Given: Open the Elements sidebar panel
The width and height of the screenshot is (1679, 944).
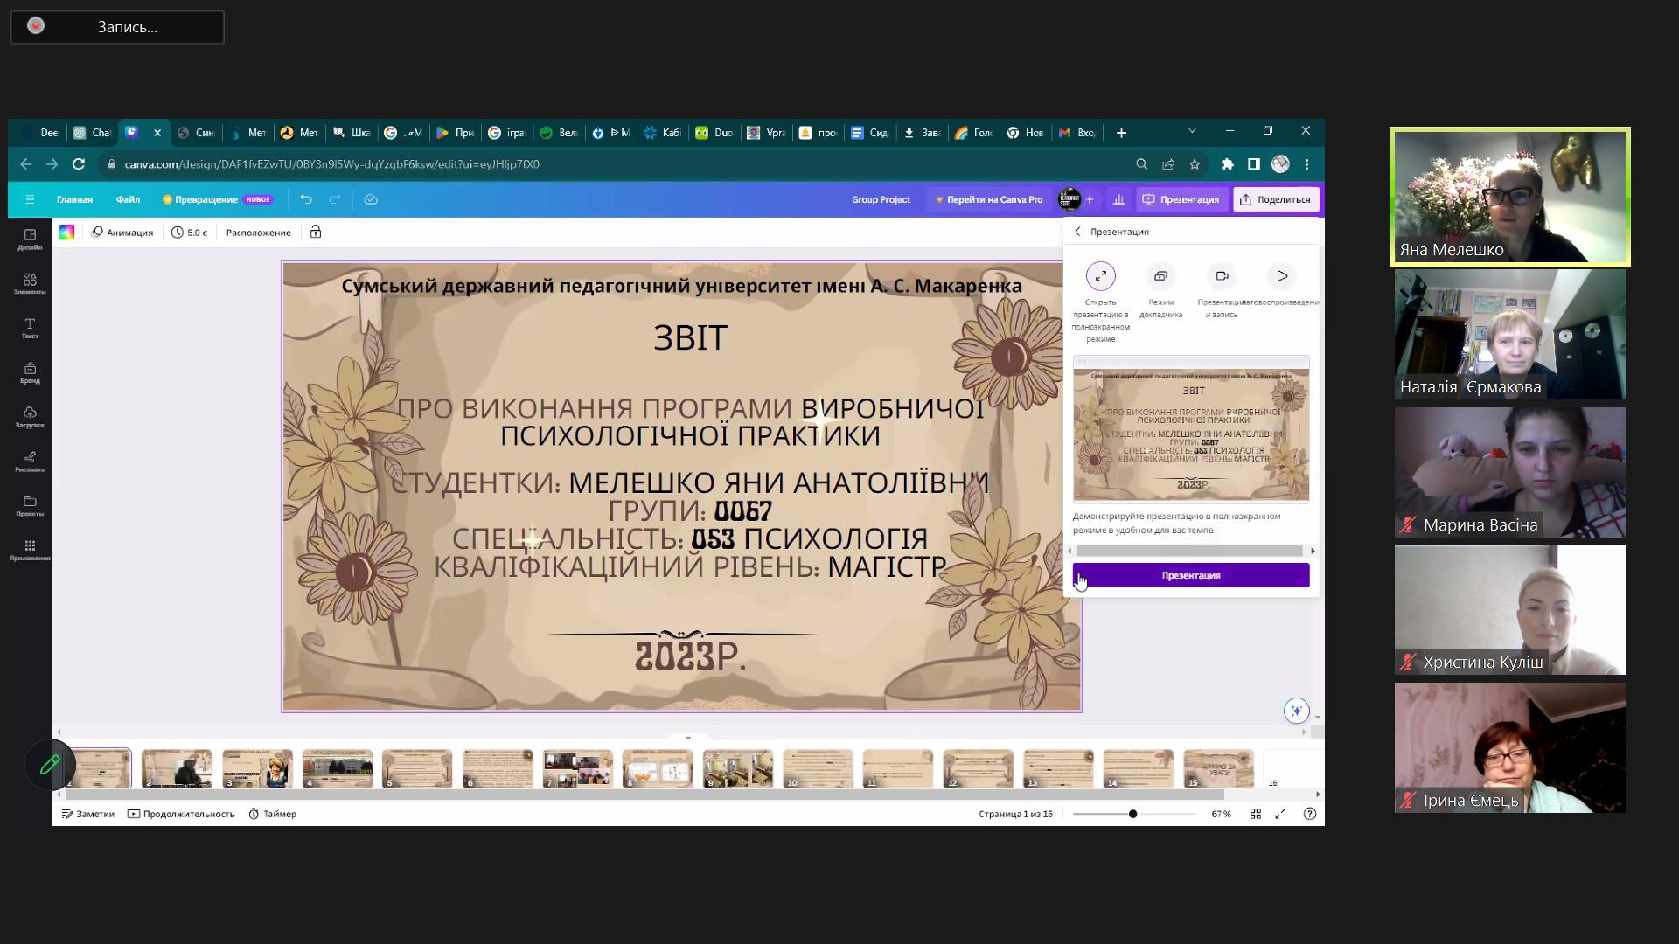Looking at the screenshot, I should click(x=30, y=283).
